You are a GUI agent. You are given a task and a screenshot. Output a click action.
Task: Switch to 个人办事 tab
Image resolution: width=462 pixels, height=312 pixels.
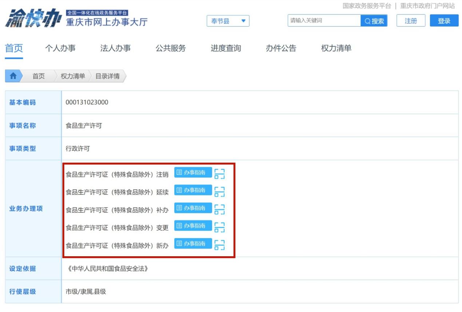pos(60,48)
